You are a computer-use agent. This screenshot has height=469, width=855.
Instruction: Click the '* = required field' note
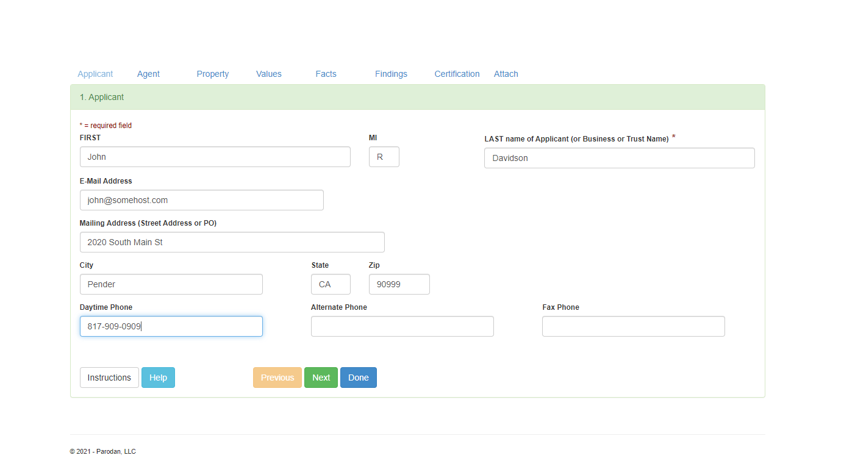click(106, 126)
